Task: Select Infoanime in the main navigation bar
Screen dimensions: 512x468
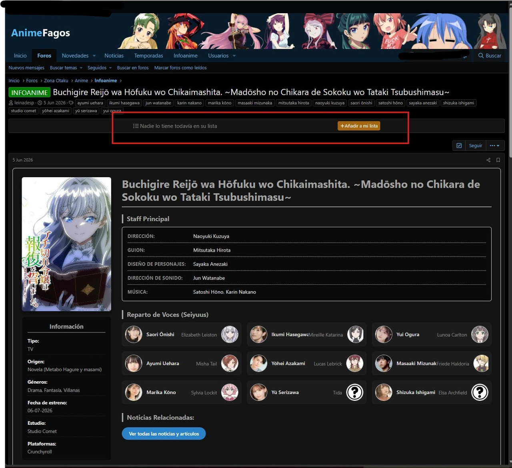Action: [186, 56]
